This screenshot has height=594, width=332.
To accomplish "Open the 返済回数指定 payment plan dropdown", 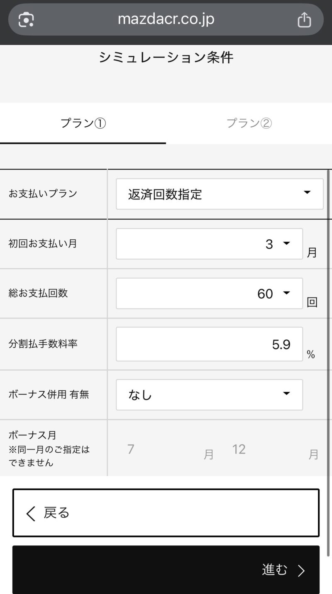I will [219, 194].
